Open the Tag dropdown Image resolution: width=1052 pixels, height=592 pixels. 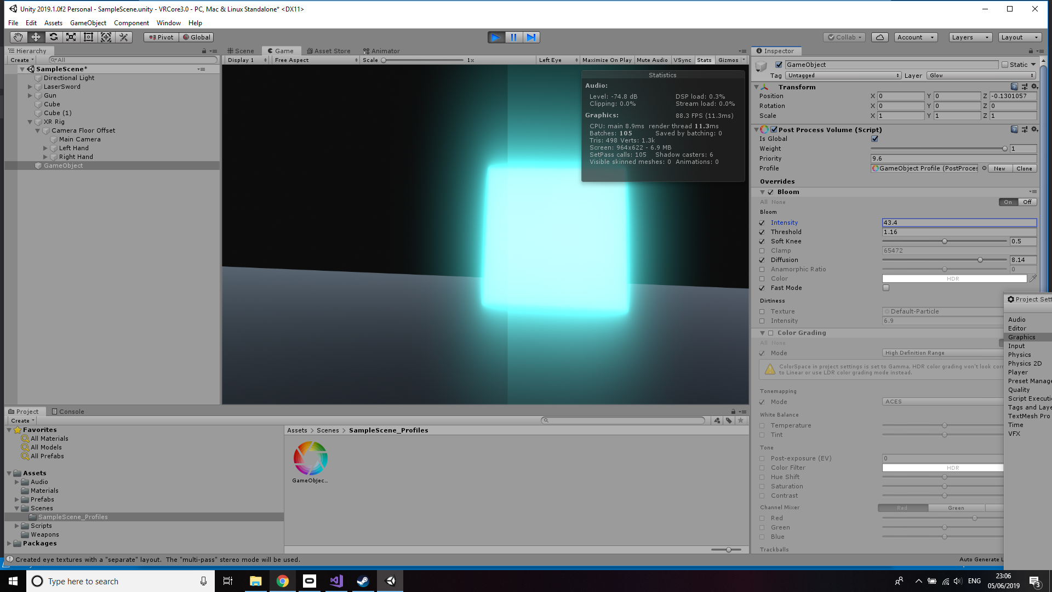point(843,76)
